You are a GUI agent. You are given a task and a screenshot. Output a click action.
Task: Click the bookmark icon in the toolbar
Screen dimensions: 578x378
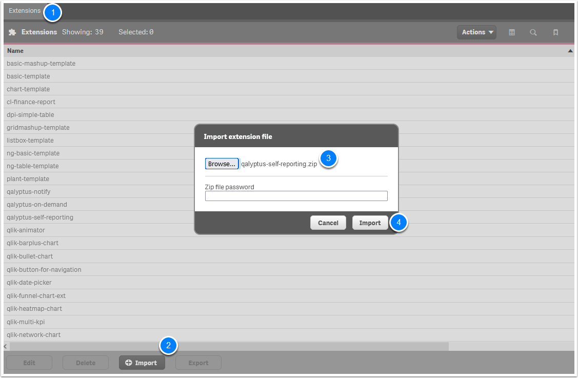(x=555, y=32)
